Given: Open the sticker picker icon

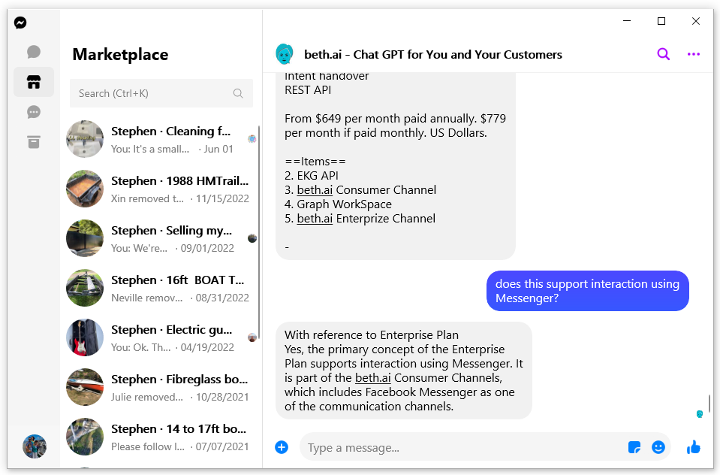Looking at the screenshot, I should [x=634, y=447].
